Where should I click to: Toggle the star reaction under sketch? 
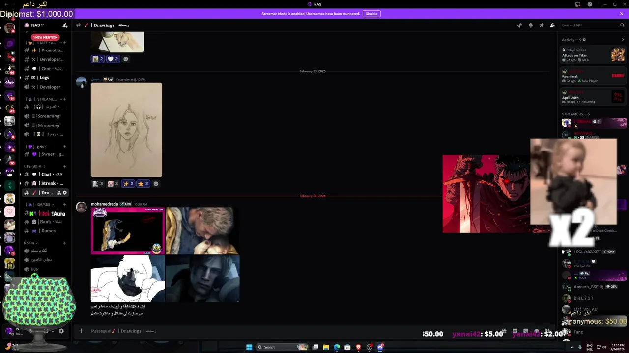143,184
